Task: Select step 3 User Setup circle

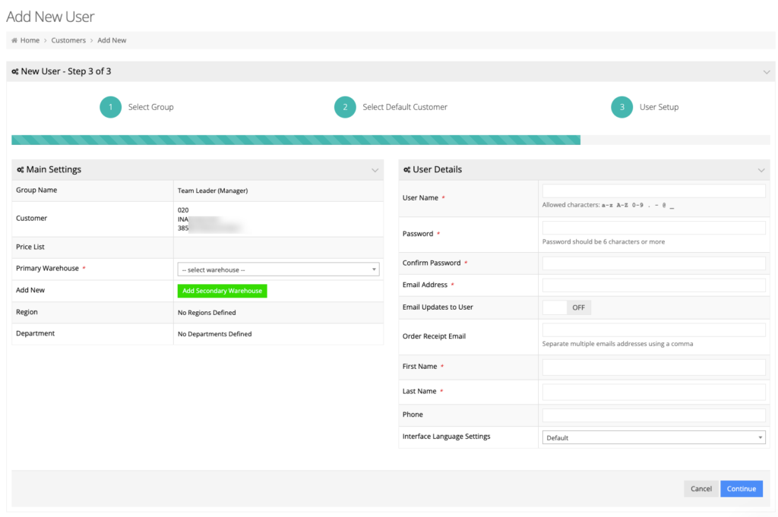Action: point(621,107)
